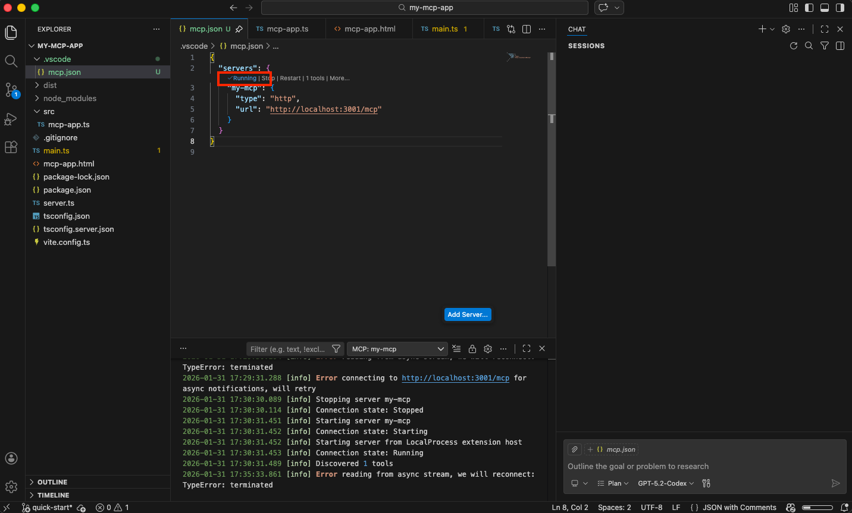The image size is (852, 513).
Task: Click the output filter text field
Action: 288,349
